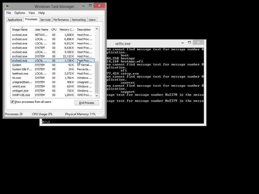The image size is (259, 194).
Task: Click the End Process button
Action: (x=87, y=103)
